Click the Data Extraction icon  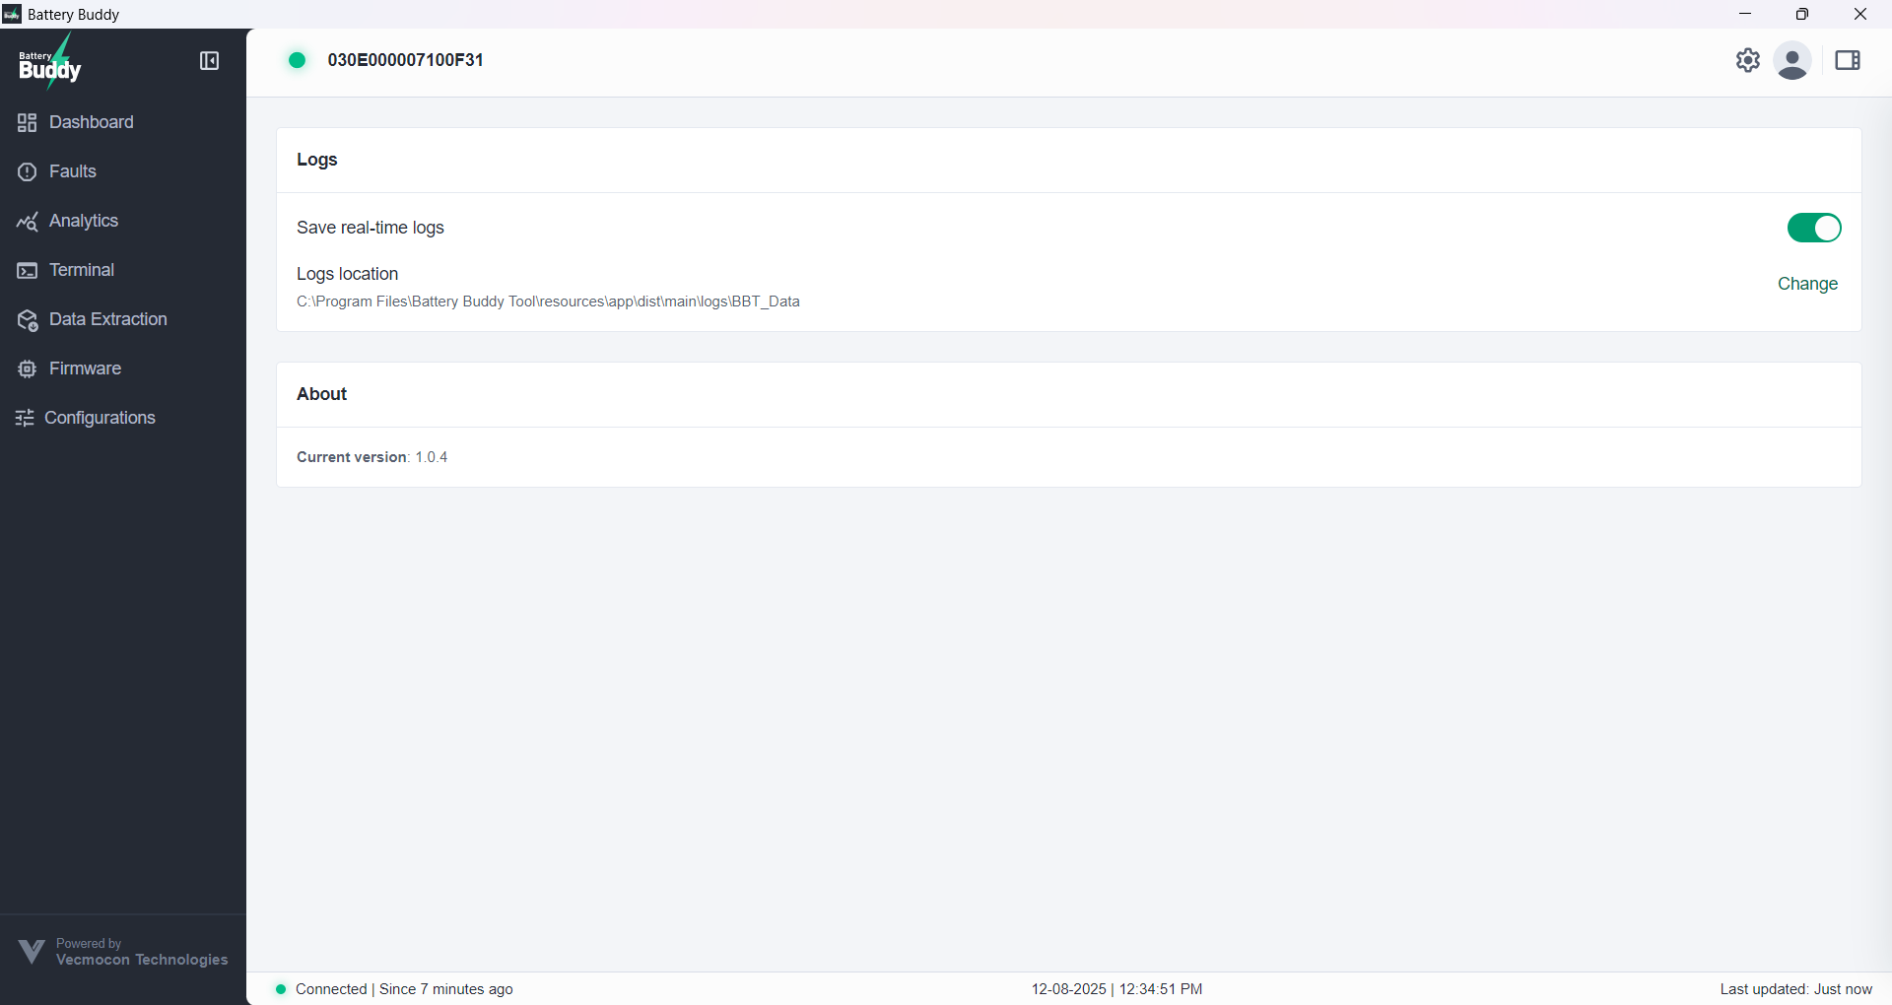click(27, 320)
